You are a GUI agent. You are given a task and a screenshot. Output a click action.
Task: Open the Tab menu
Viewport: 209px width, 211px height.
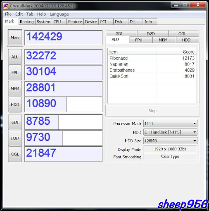click(30, 14)
